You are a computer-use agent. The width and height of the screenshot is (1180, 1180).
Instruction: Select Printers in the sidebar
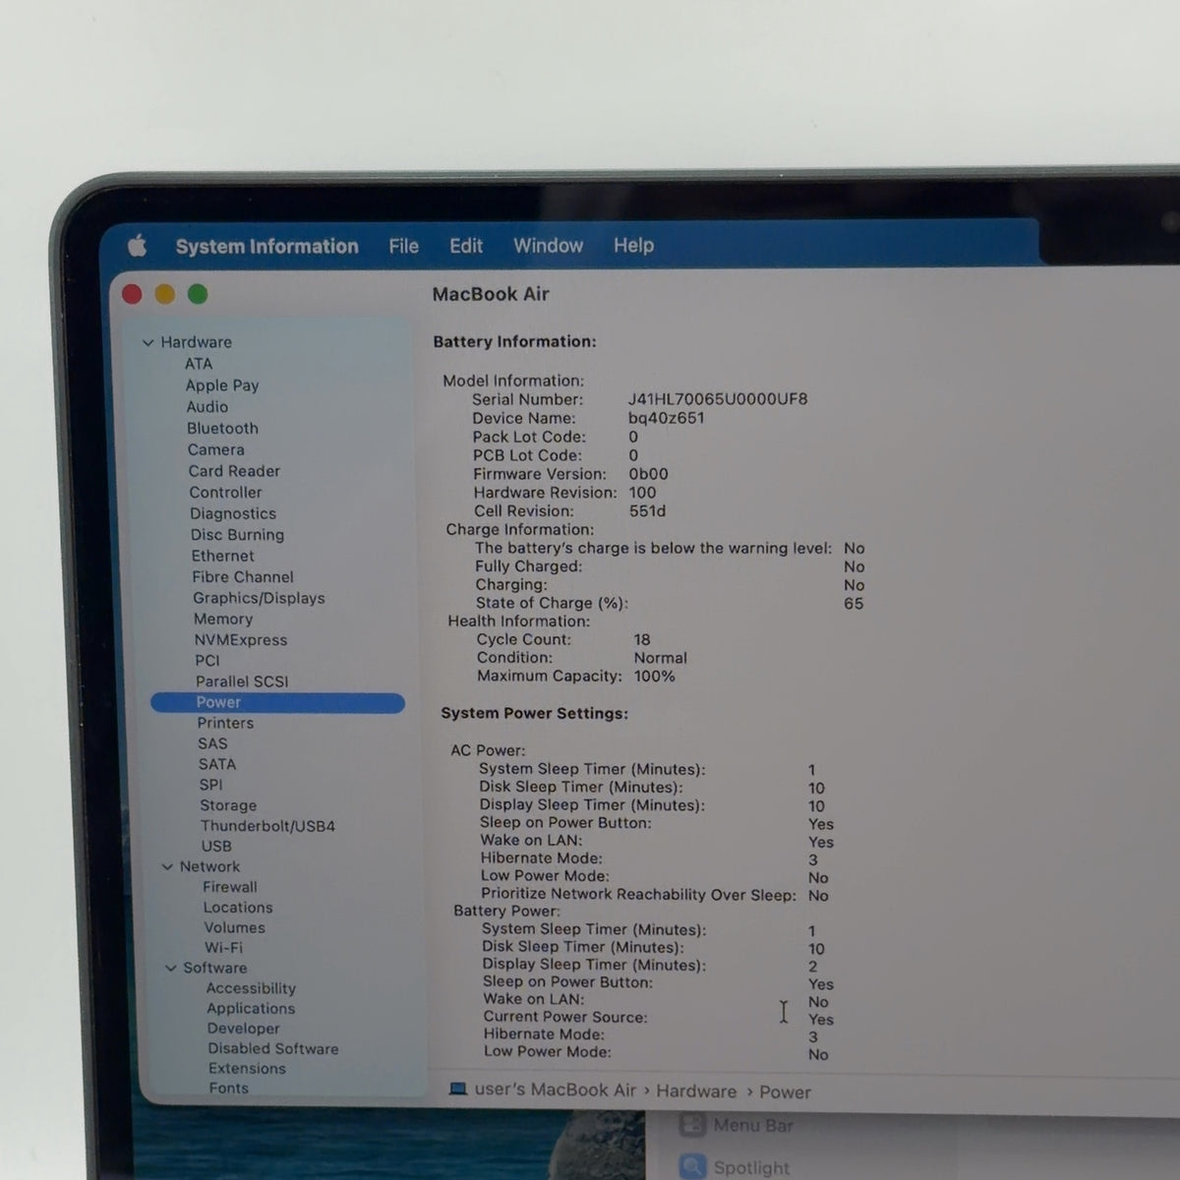(x=225, y=723)
